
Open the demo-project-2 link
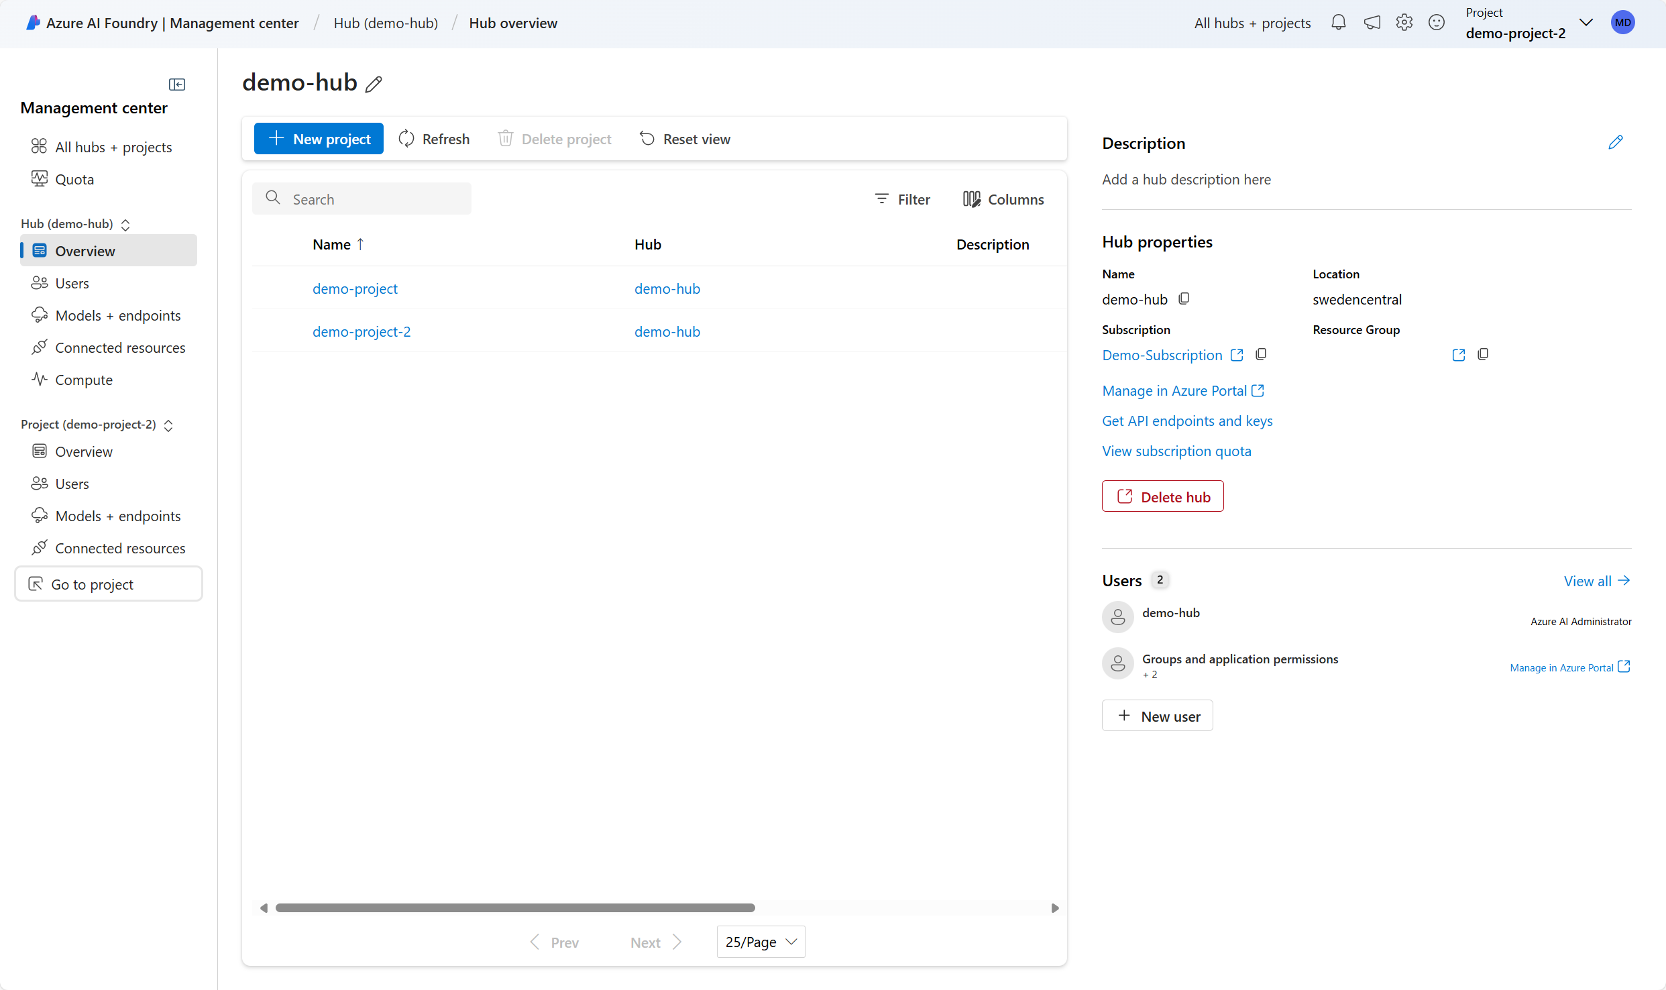(x=362, y=331)
